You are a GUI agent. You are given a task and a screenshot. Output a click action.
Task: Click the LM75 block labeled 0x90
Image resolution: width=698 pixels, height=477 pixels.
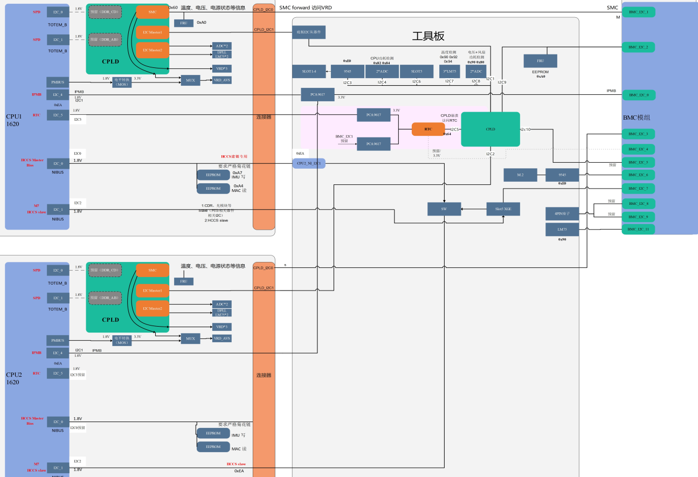tap(562, 230)
